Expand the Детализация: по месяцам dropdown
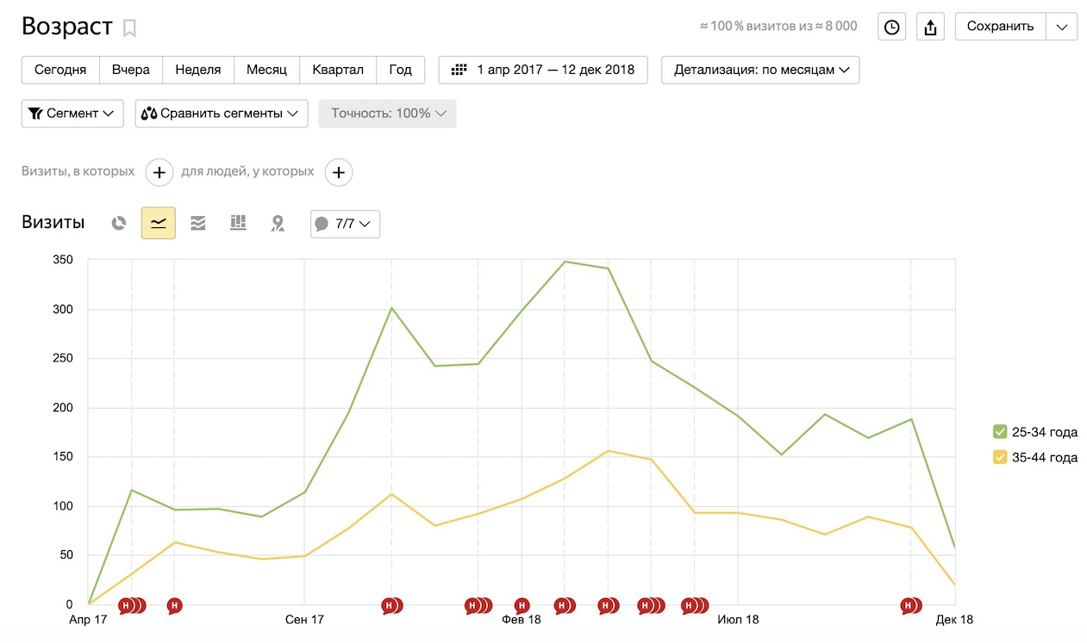 760,70
